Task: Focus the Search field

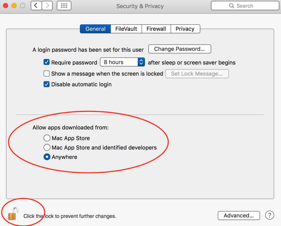Action: [x=245, y=6]
